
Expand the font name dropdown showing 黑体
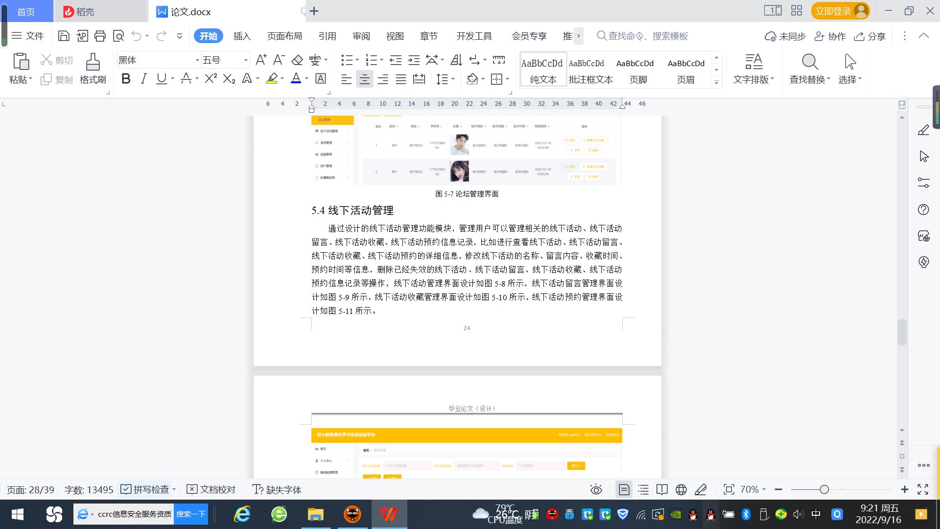click(x=197, y=60)
